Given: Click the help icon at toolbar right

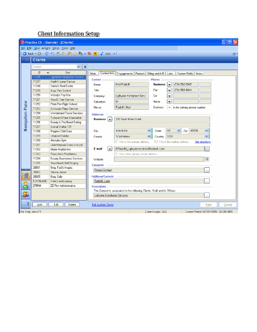Looking at the screenshot, I should (x=234, y=54).
